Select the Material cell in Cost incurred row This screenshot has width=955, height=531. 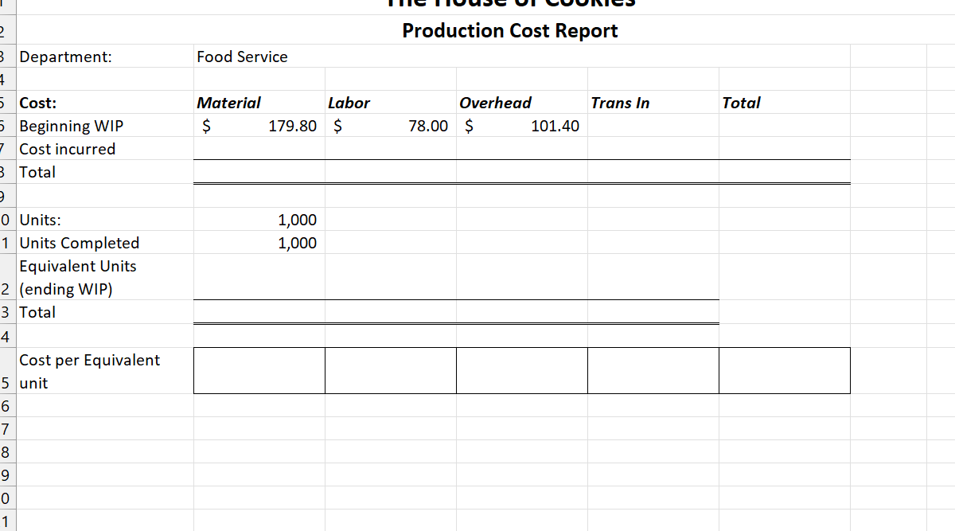259,149
